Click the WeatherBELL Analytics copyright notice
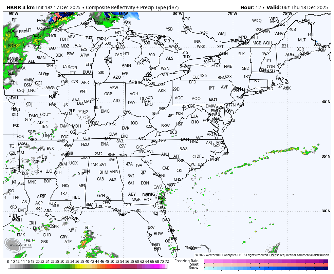 click(262, 255)
